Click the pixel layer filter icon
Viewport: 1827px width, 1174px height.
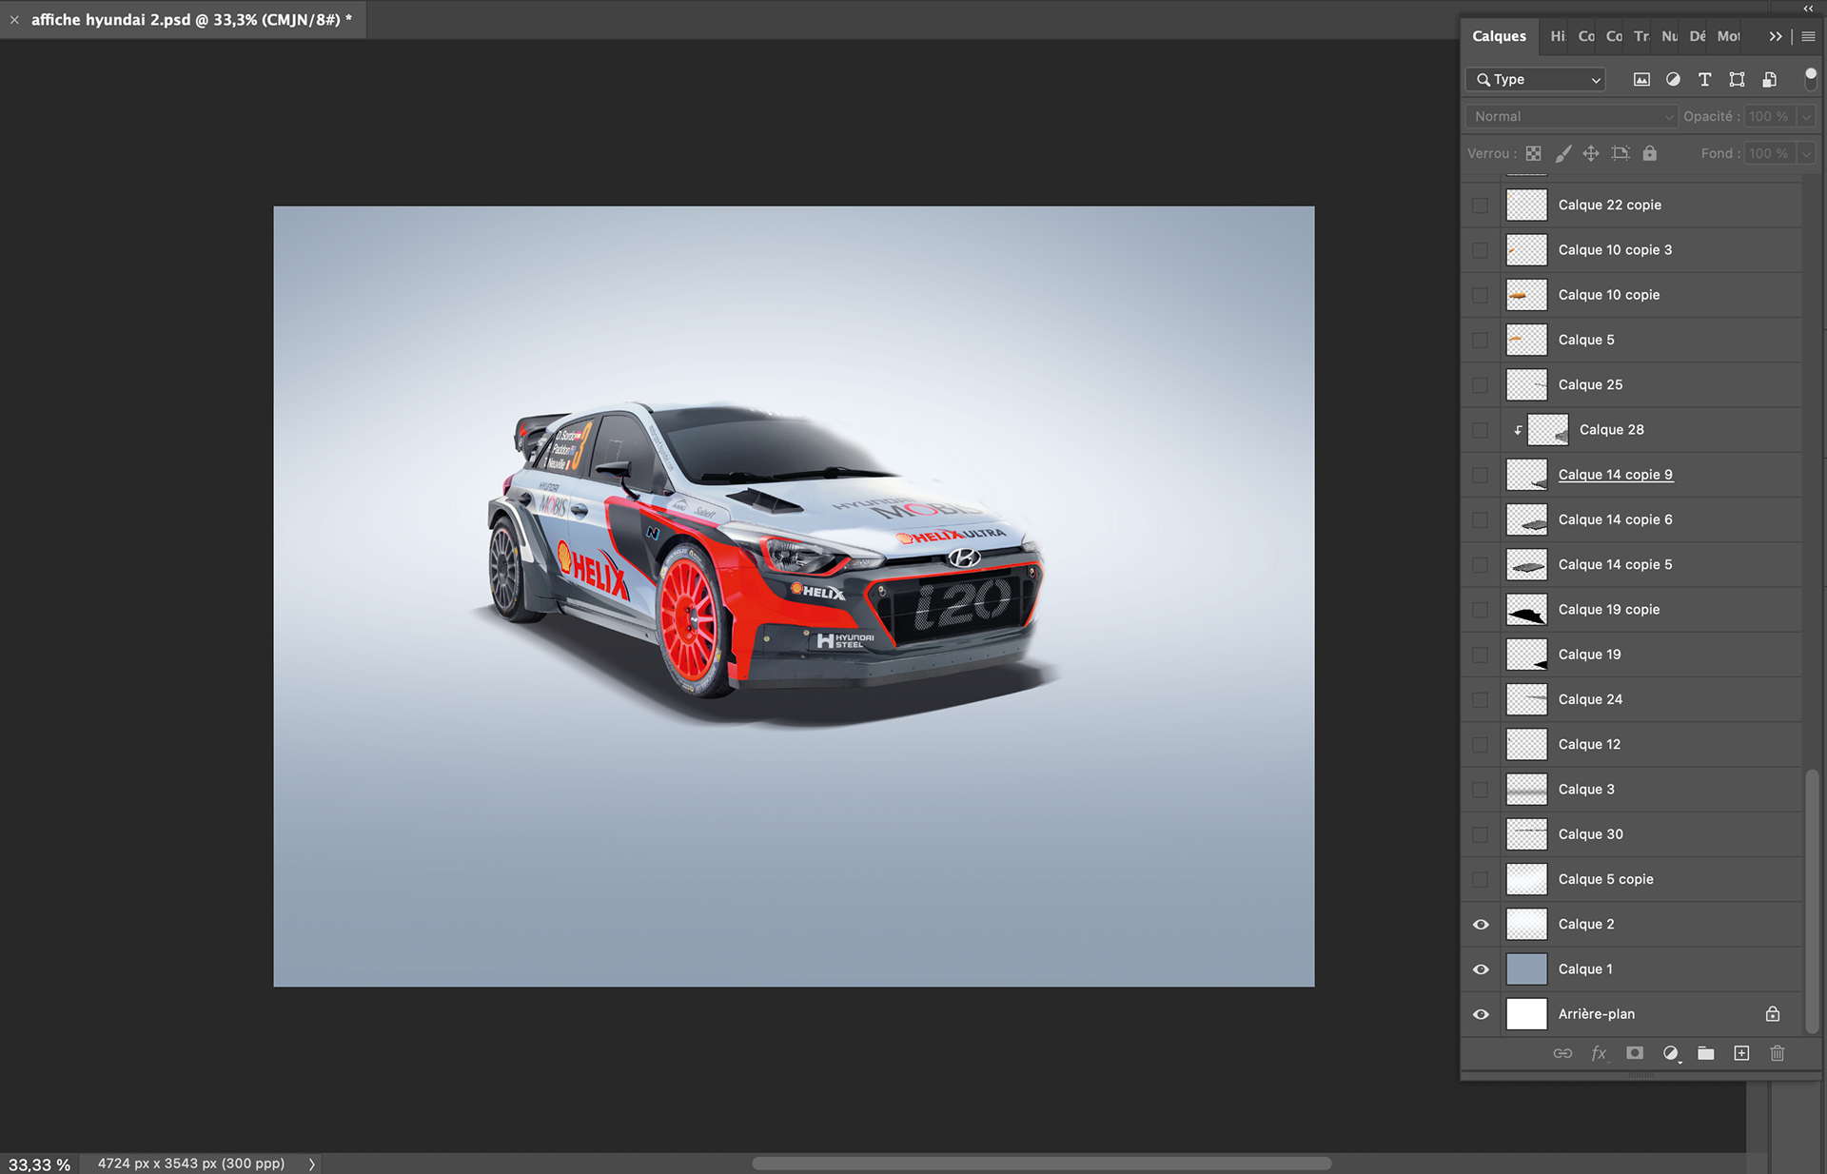tap(1641, 80)
